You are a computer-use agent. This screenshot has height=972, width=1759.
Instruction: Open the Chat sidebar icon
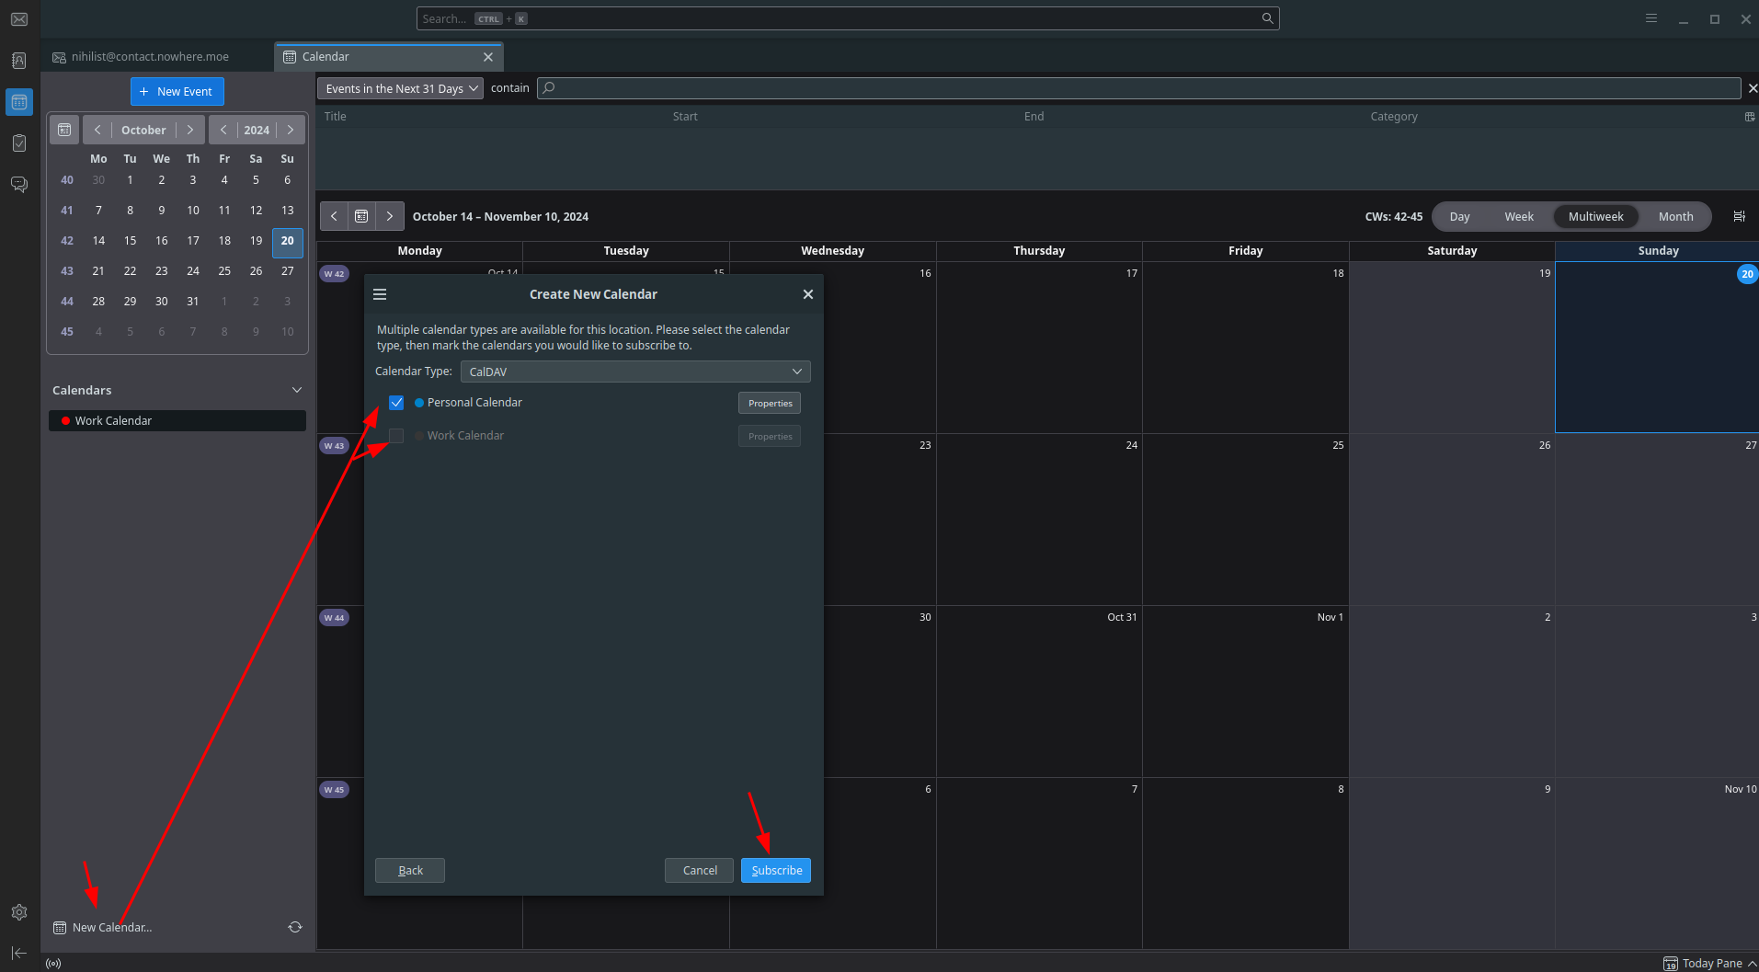point(19,185)
